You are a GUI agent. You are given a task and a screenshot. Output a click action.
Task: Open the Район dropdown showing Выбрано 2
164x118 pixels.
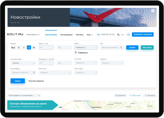pos(86,48)
